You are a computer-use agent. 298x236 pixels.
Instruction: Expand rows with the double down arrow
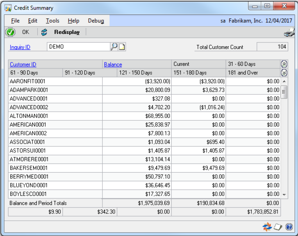[x=284, y=73]
